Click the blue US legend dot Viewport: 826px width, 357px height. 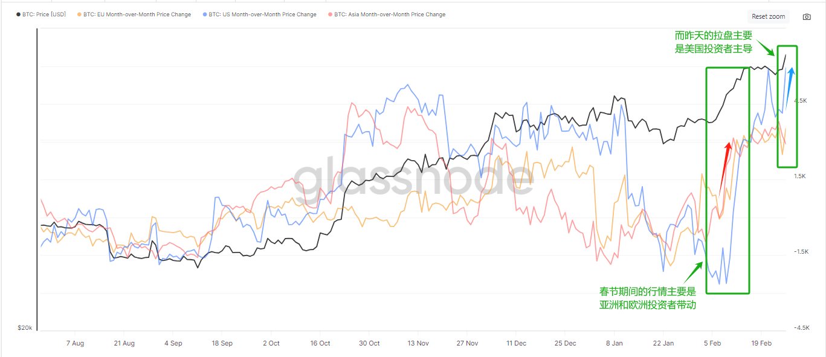tap(205, 14)
